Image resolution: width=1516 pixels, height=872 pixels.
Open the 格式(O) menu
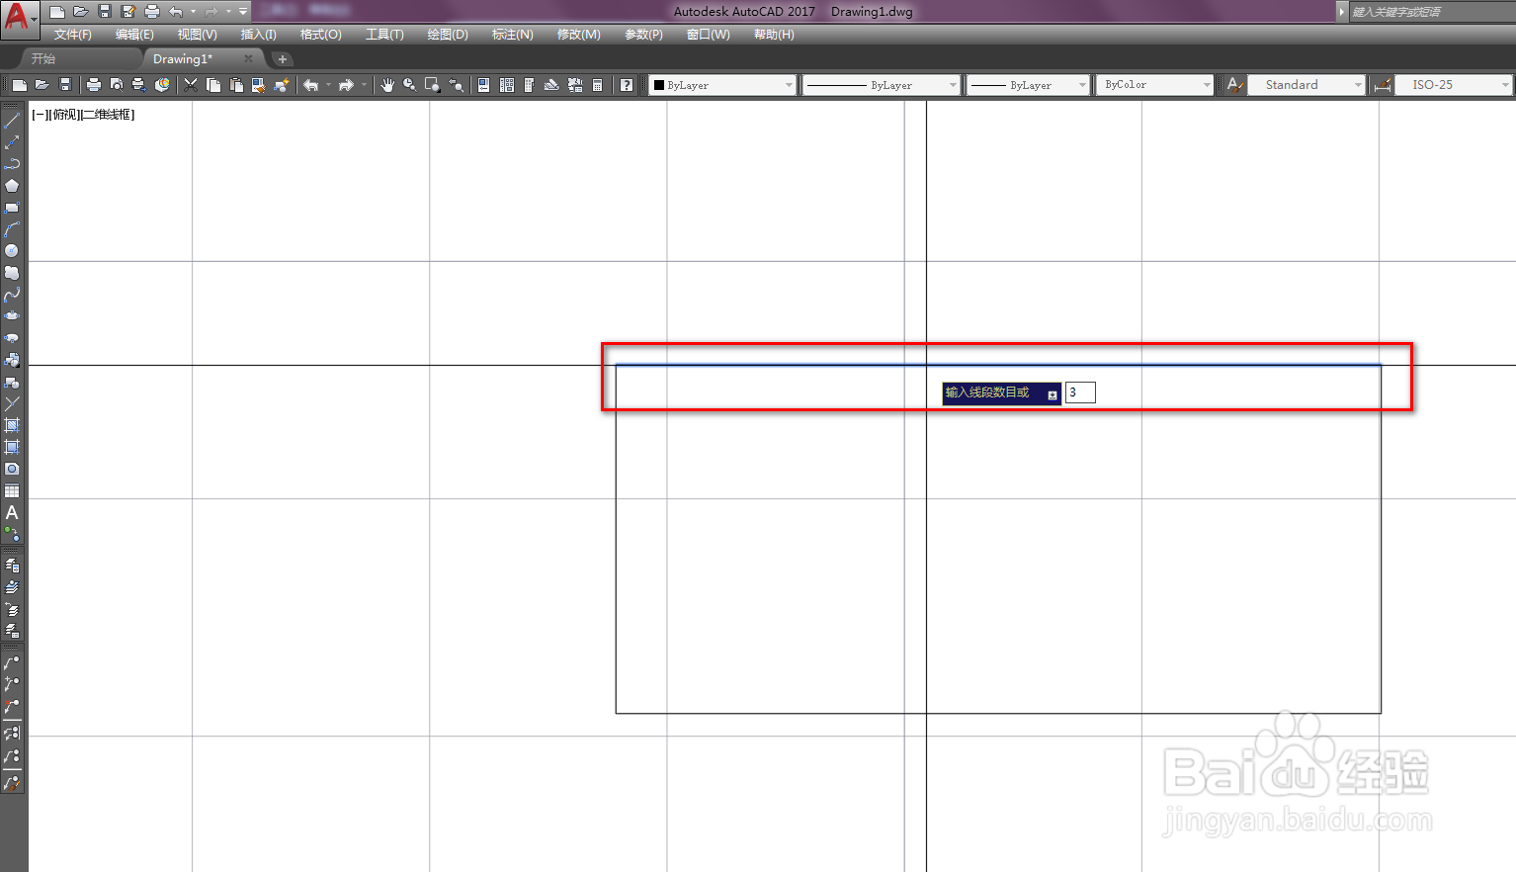(321, 35)
